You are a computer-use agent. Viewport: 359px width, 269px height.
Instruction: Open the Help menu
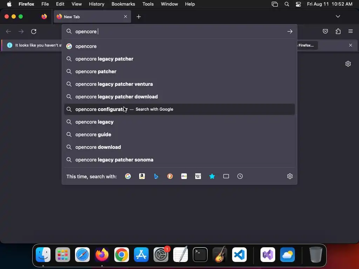190,4
